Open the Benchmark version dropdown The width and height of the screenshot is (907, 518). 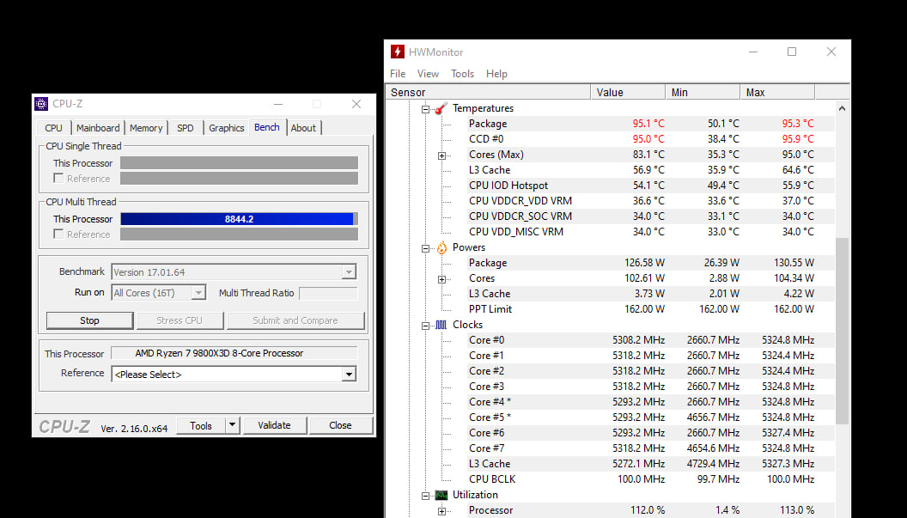[x=349, y=272]
